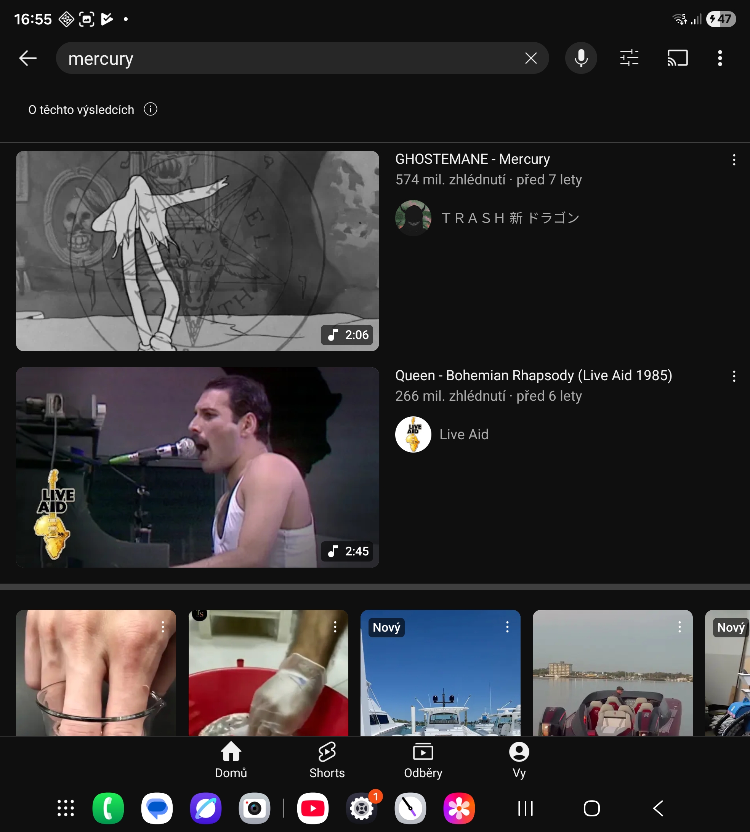This screenshot has height=832, width=750.
Task: Open options on hands Short
Action: pos(163,627)
